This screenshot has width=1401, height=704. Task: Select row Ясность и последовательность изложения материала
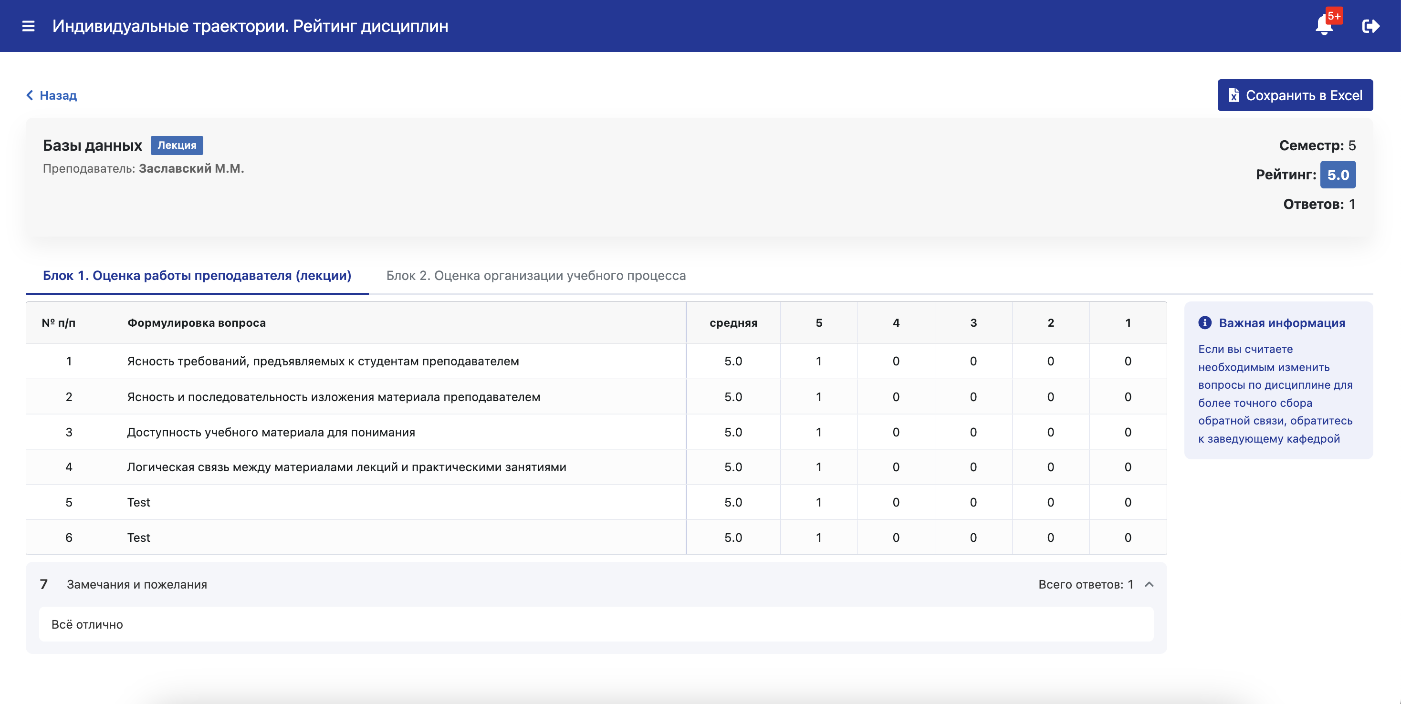[x=596, y=397]
